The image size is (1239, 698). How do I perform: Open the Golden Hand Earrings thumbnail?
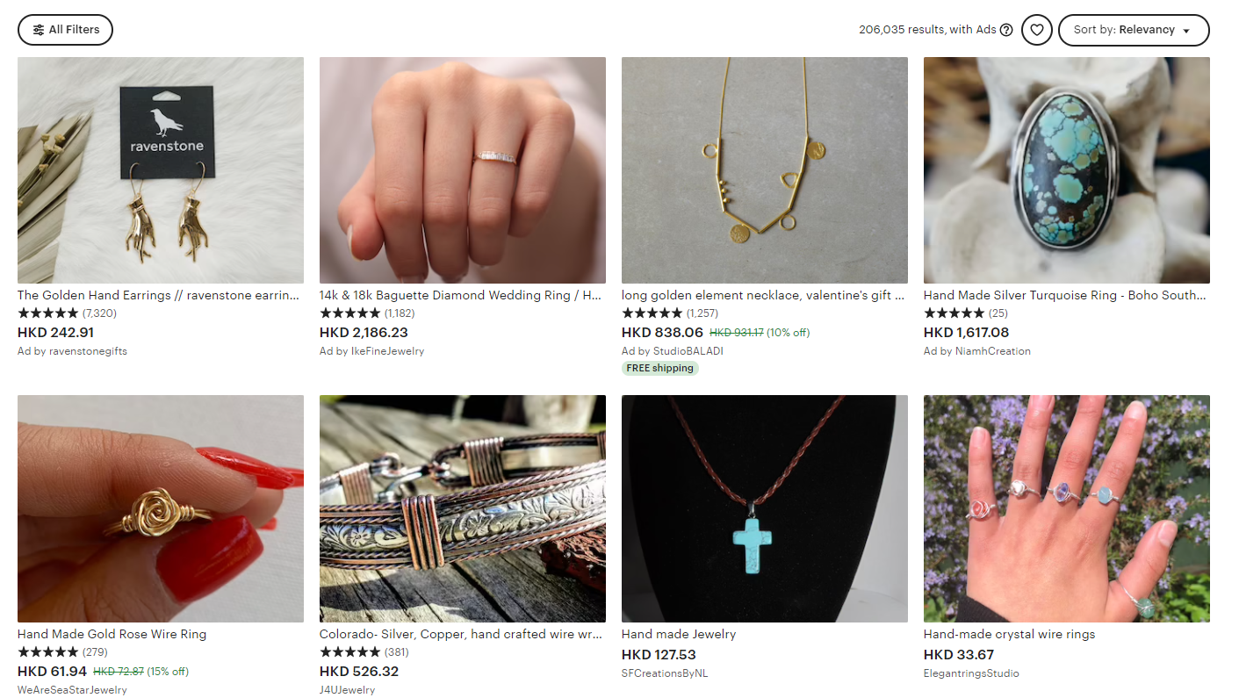point(161,170)
